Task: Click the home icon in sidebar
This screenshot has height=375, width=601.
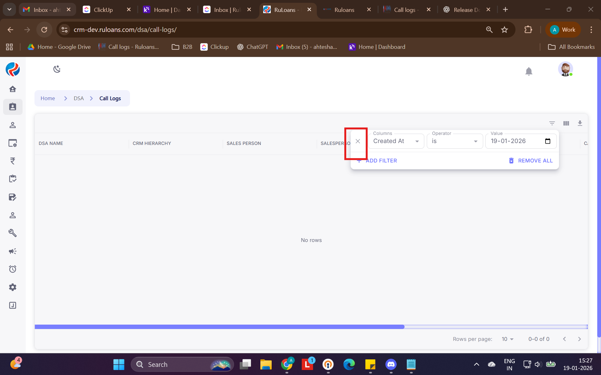Action: pos(13,89)
